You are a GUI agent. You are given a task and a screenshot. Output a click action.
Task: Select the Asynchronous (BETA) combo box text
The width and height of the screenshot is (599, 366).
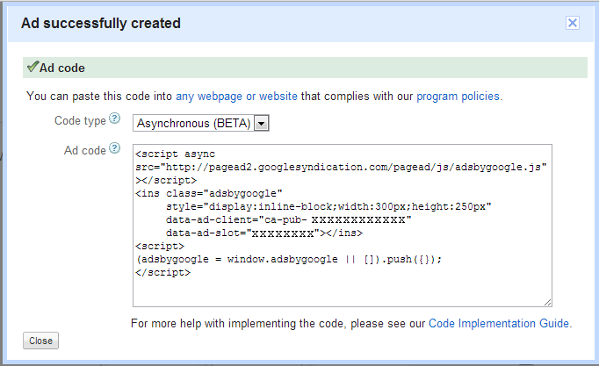pos(192,122)
